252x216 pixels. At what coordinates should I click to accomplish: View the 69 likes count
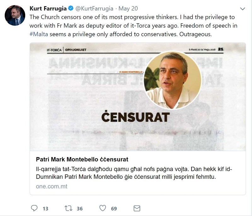[x=114, y=208]
